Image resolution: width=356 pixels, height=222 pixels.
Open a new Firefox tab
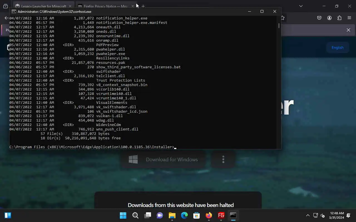[x=143, y=6]
